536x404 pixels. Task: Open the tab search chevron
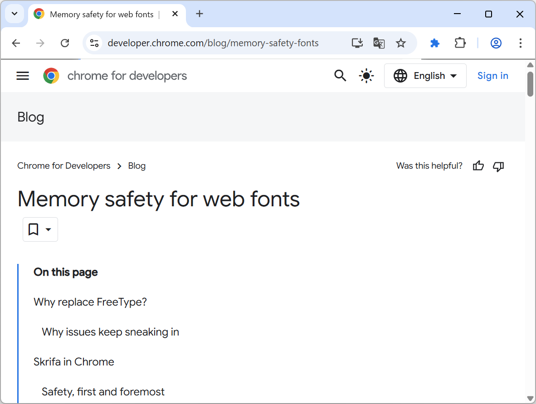click(14, 14)
